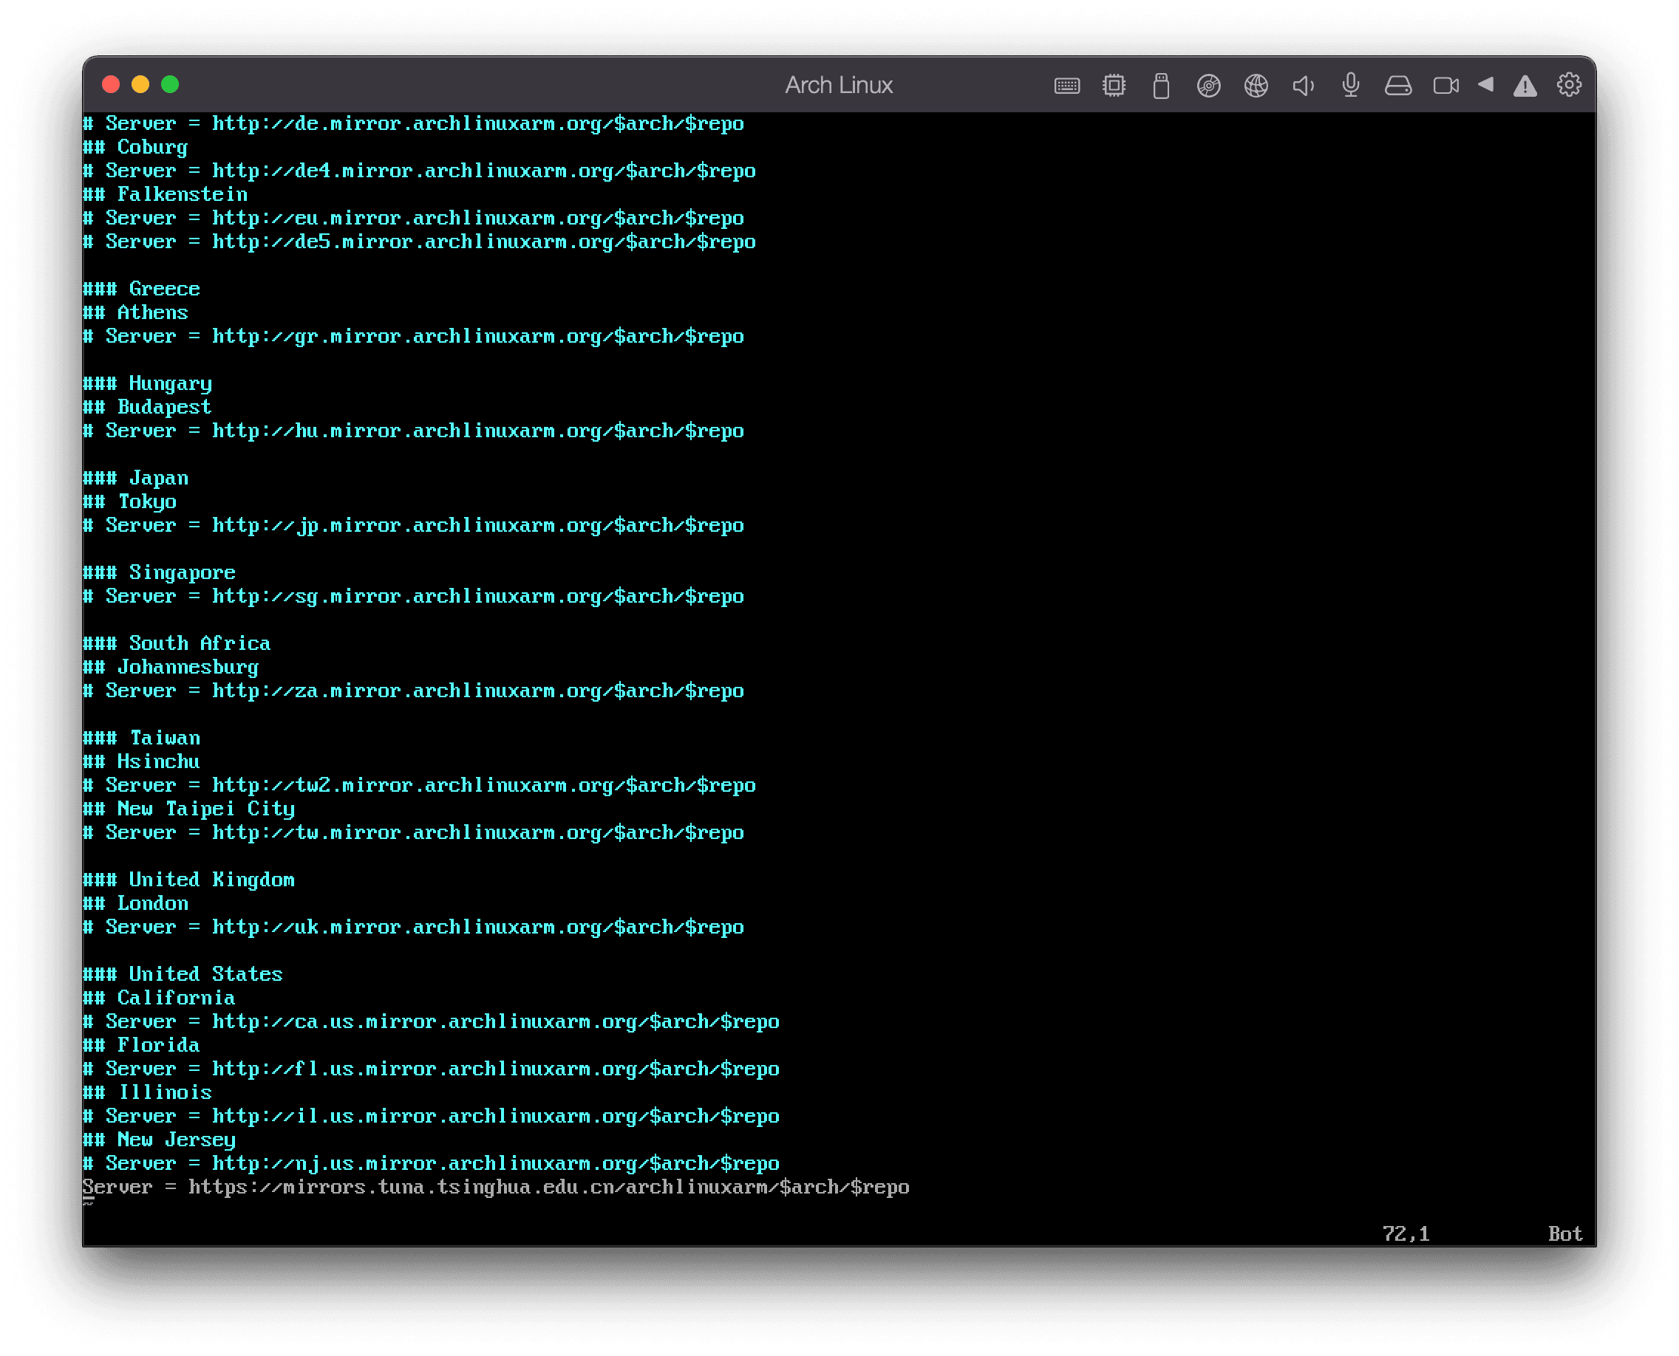Click the video camera icon
Screen dimensions: 1679x1356
click(1445, 85)
